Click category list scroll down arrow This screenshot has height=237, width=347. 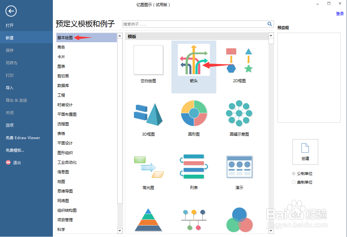[x=120, y=231]
